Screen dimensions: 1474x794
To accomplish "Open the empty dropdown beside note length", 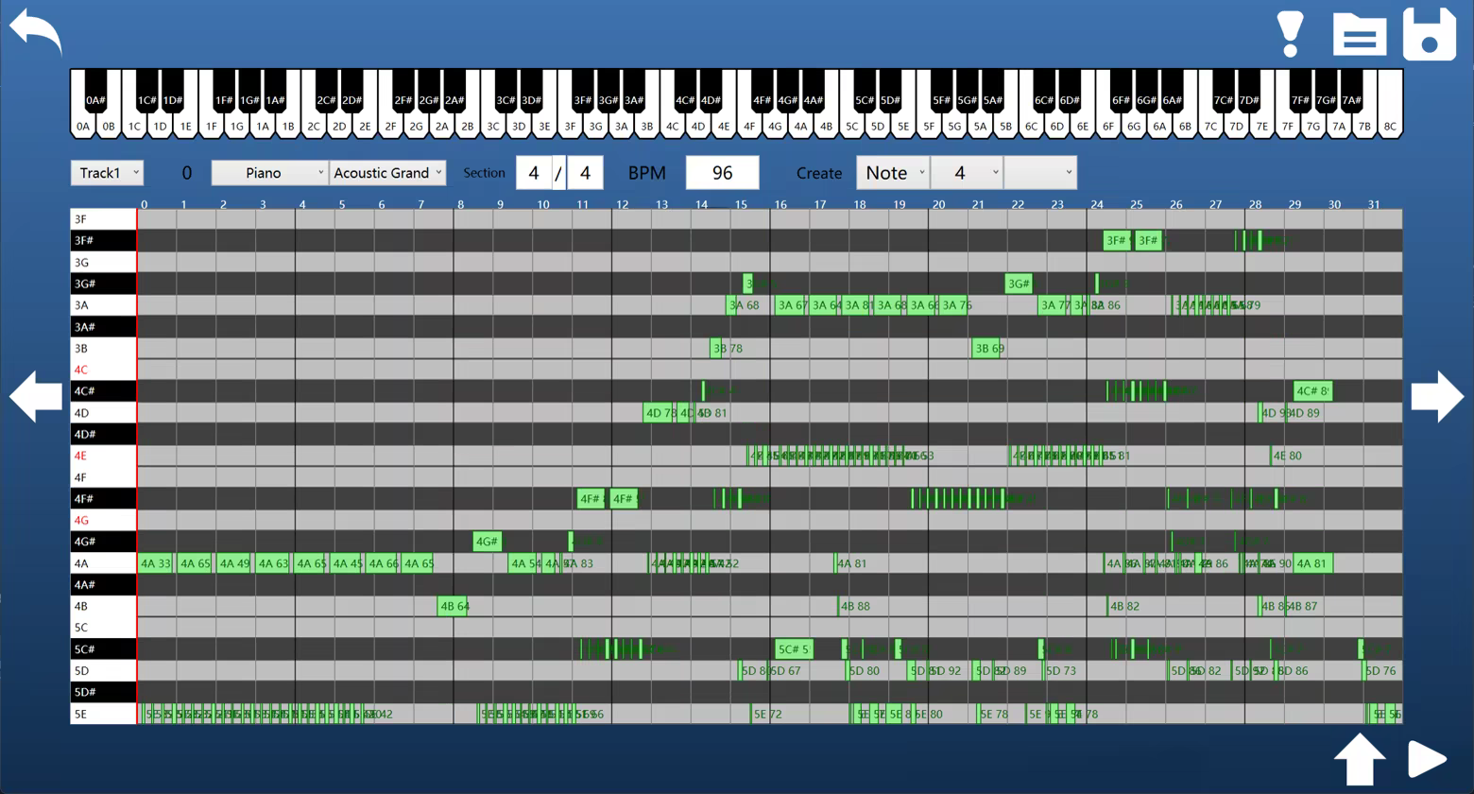I will click(x=1039, y=173).
